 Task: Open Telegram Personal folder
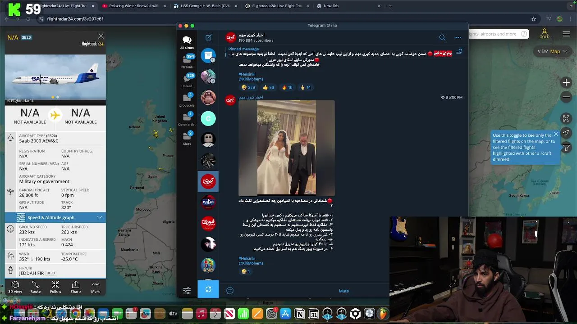tap(187, 62)
